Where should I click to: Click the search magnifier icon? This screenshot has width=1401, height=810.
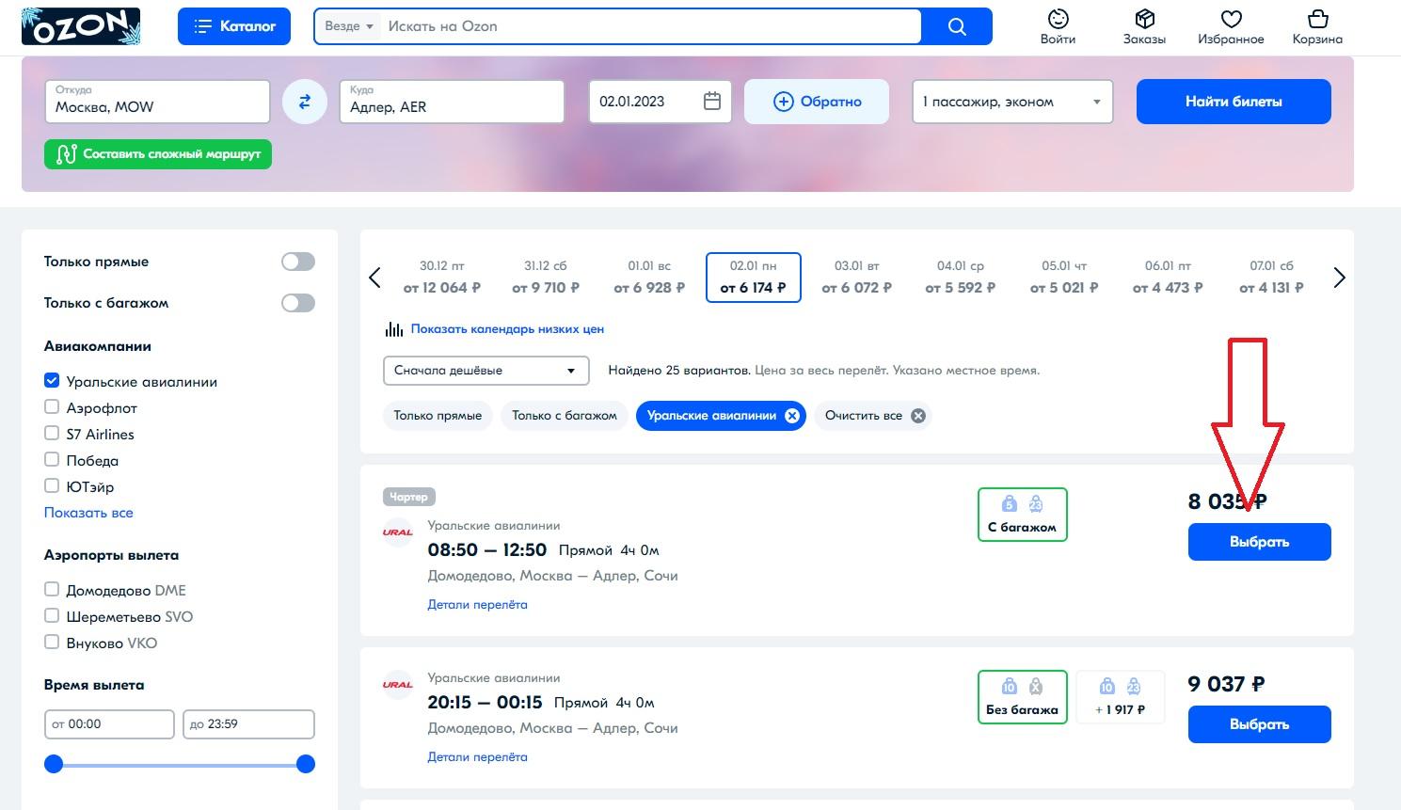957,26
